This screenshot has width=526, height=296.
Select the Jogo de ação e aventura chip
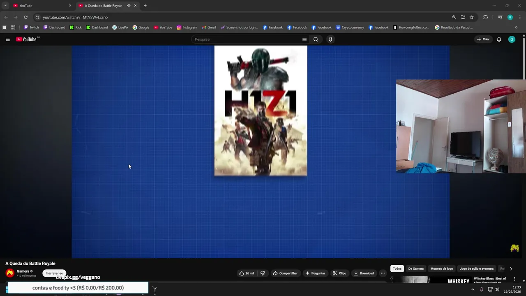(x=477, y=269)
